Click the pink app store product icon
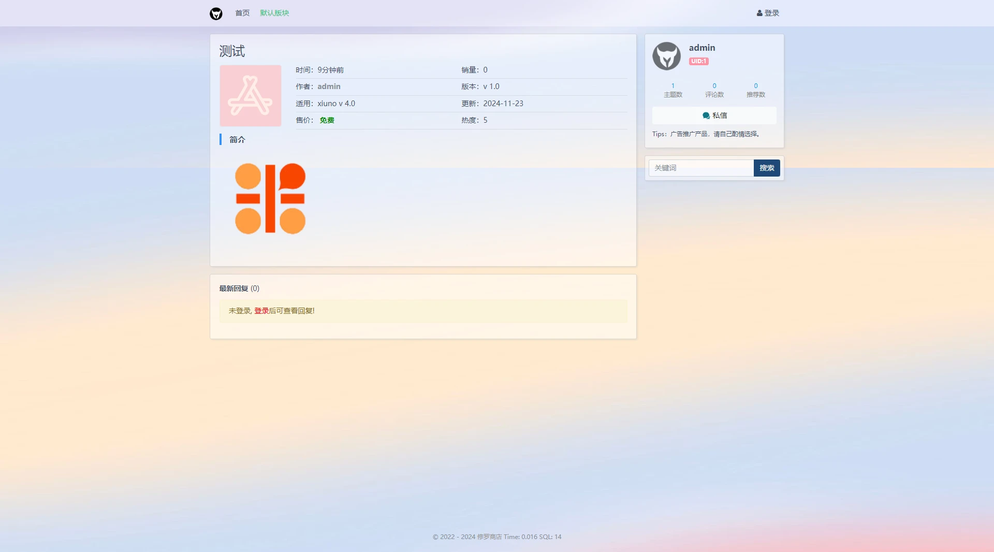Viewport: 994px width, 552px height. pyautogui.click(x=251, y=96)
